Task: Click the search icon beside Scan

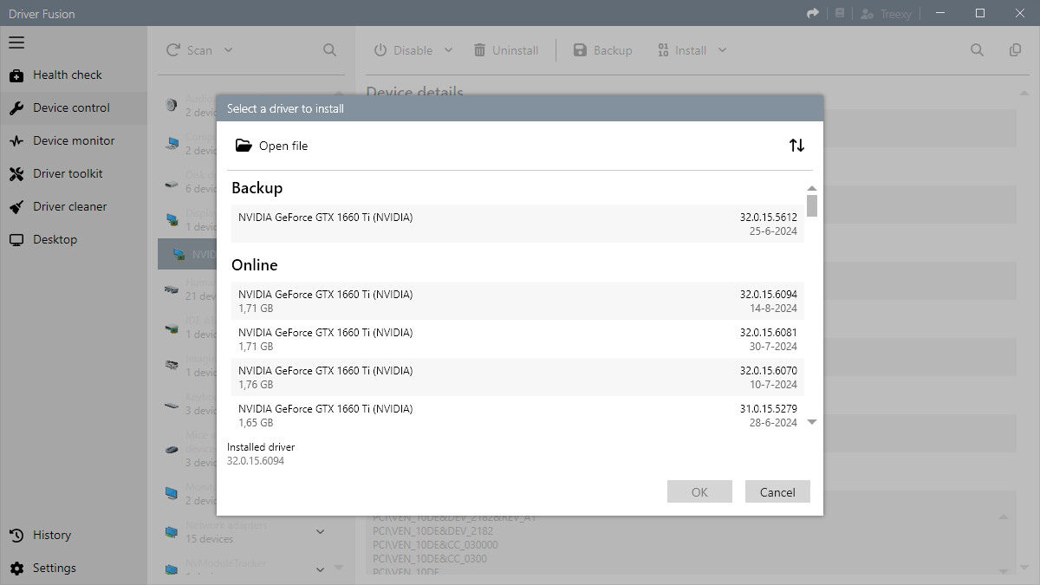Action: coord(329,50)
